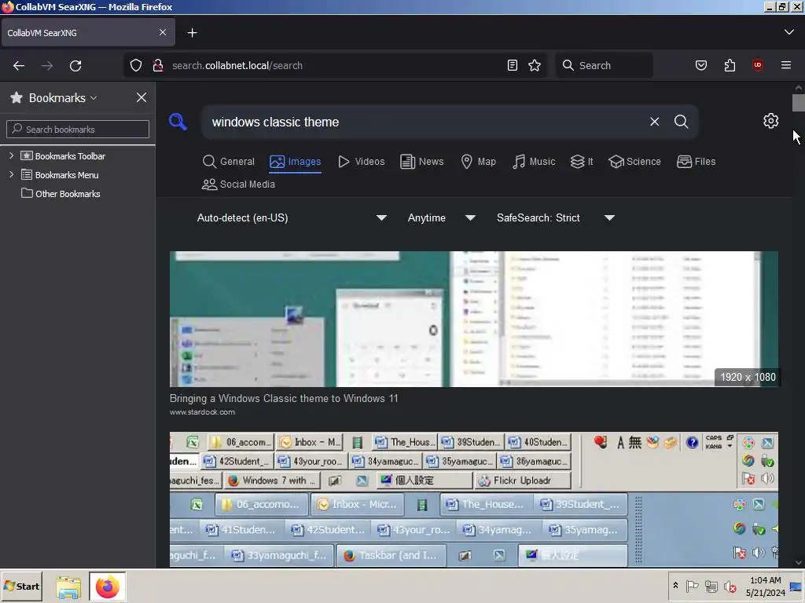Open the Windows Start menu
805x603 pixels.
[21, 586]
